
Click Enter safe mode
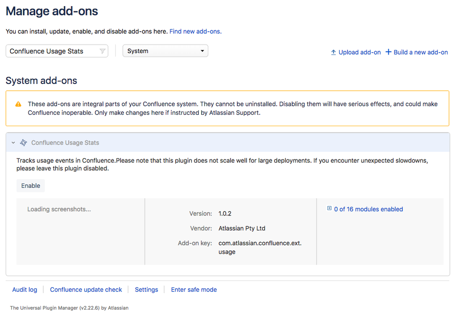tap(194, 289)
